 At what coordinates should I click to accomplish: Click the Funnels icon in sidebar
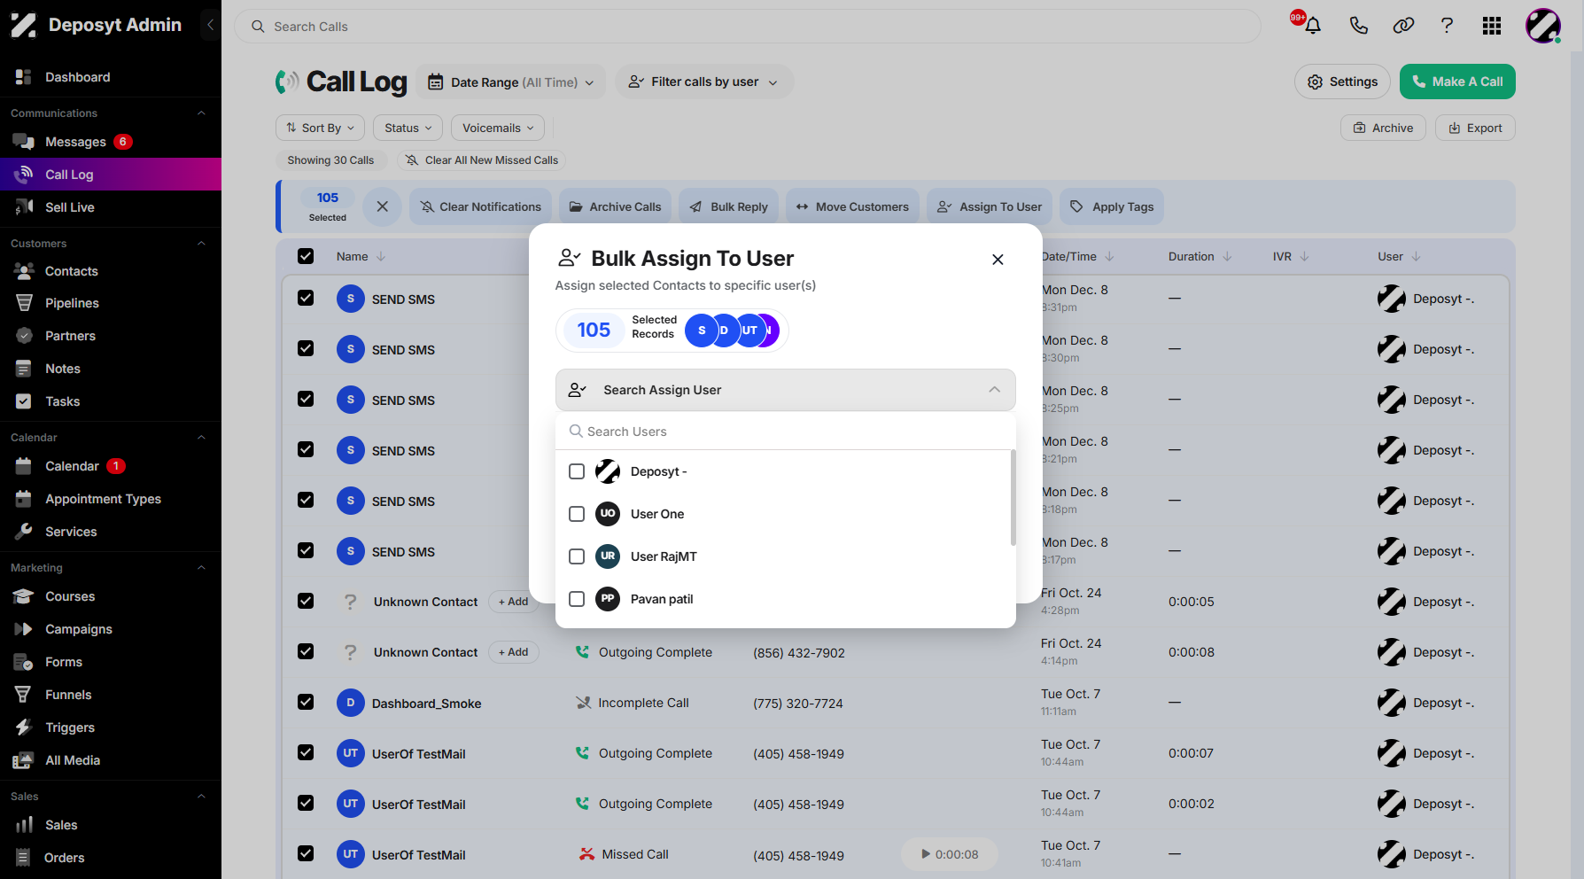tap(24, 695)
